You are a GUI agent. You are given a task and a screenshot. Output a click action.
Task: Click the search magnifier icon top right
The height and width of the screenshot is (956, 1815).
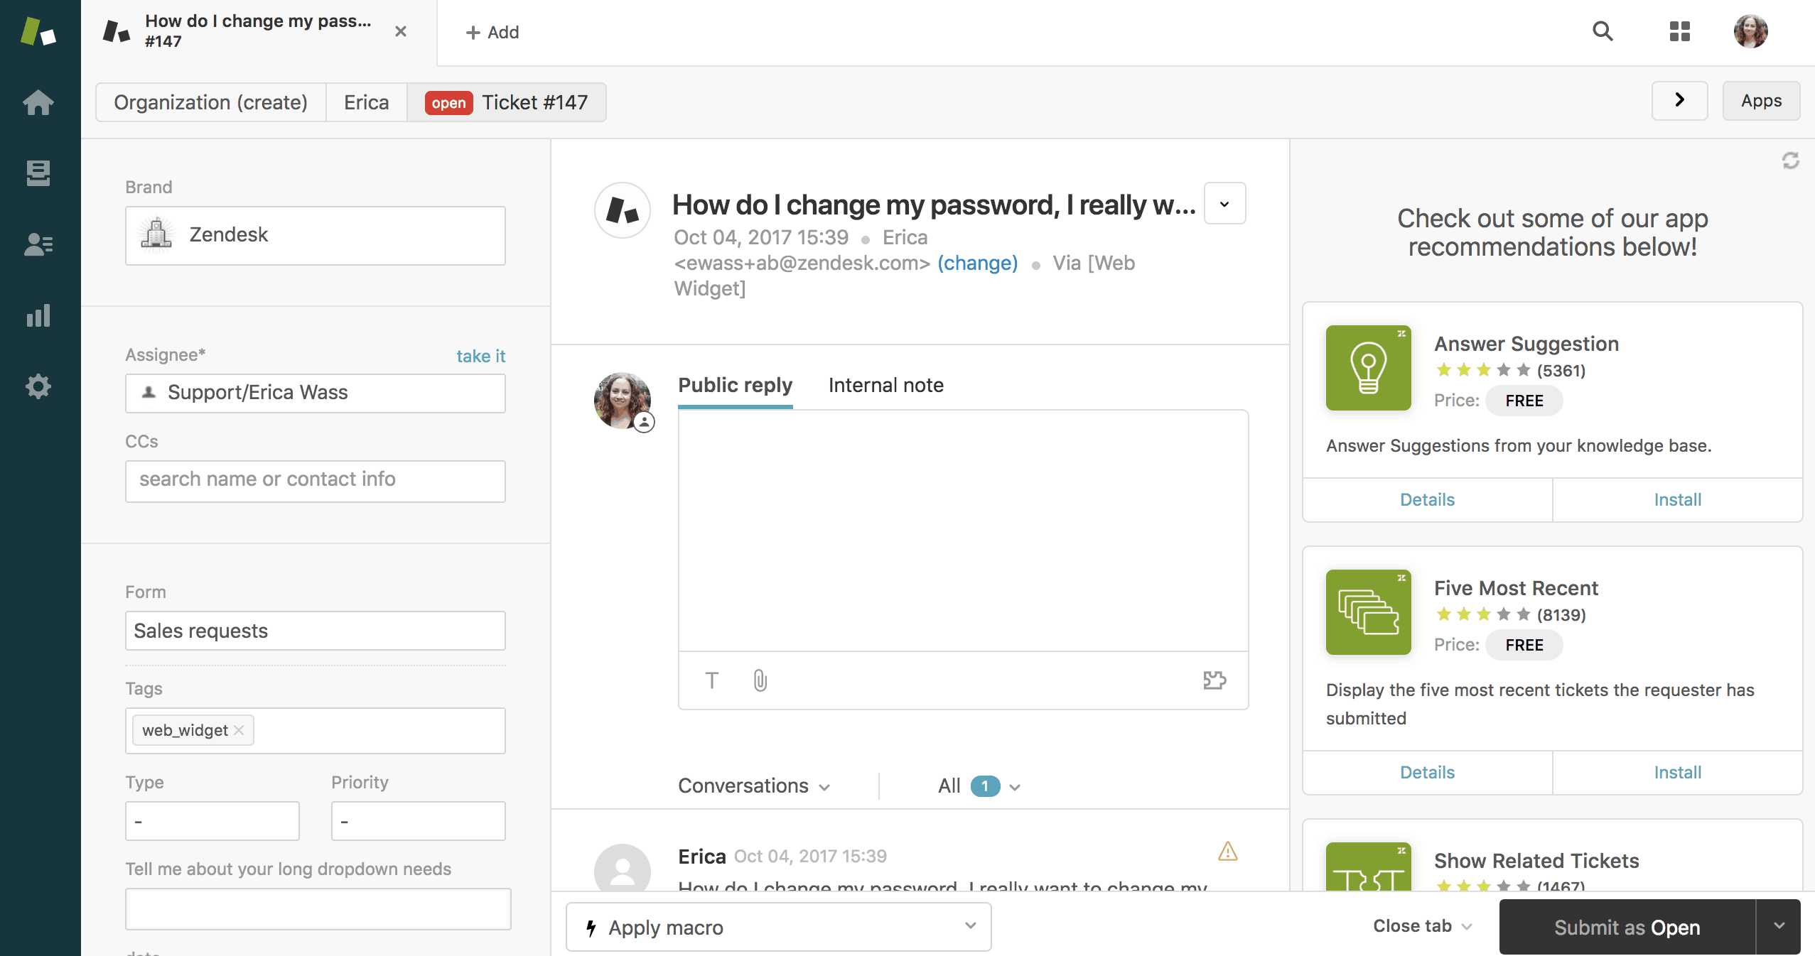click(x=1601, y=33)
